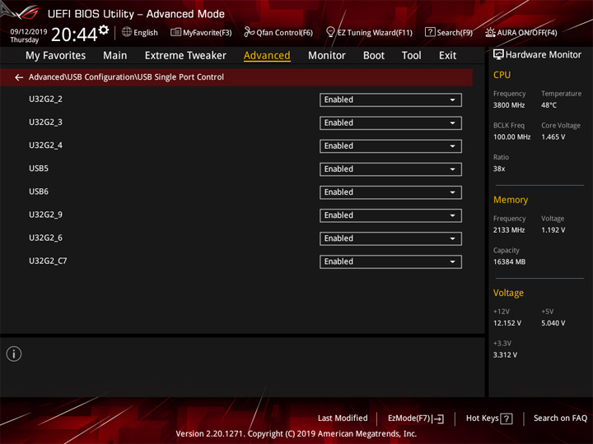Screen dimensions: 593x444
Task: Click Core Voltage value 1.465 V
Action: (x=553, y=137)
